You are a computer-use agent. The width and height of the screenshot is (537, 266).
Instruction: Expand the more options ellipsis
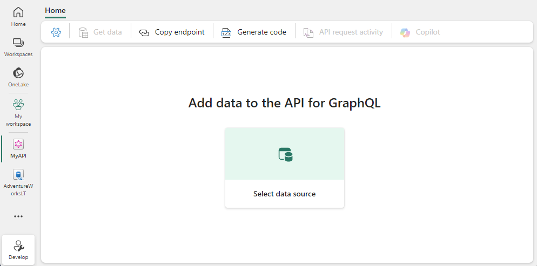[x=18, y=216]
